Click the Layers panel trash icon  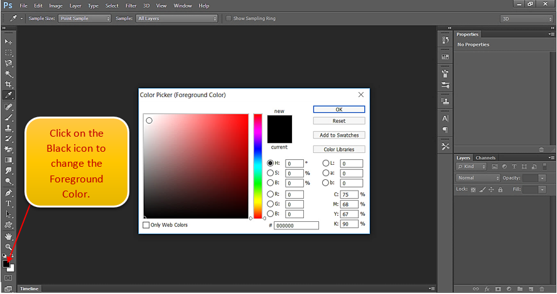coord(542,289)
